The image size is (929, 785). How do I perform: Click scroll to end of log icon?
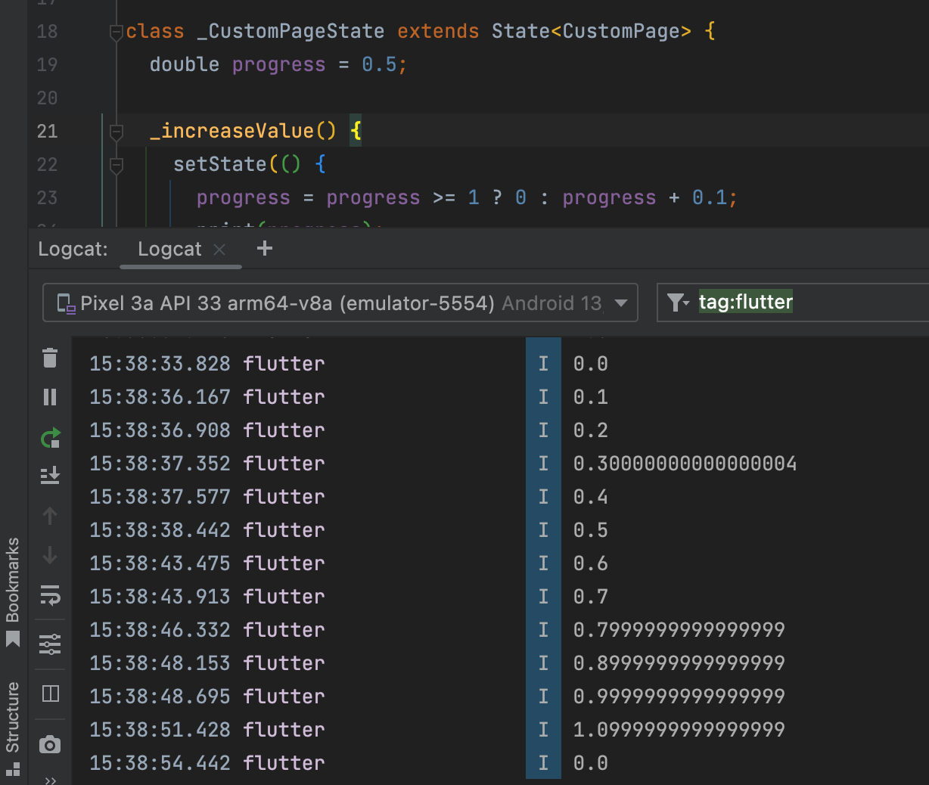(x=50, y=476)
